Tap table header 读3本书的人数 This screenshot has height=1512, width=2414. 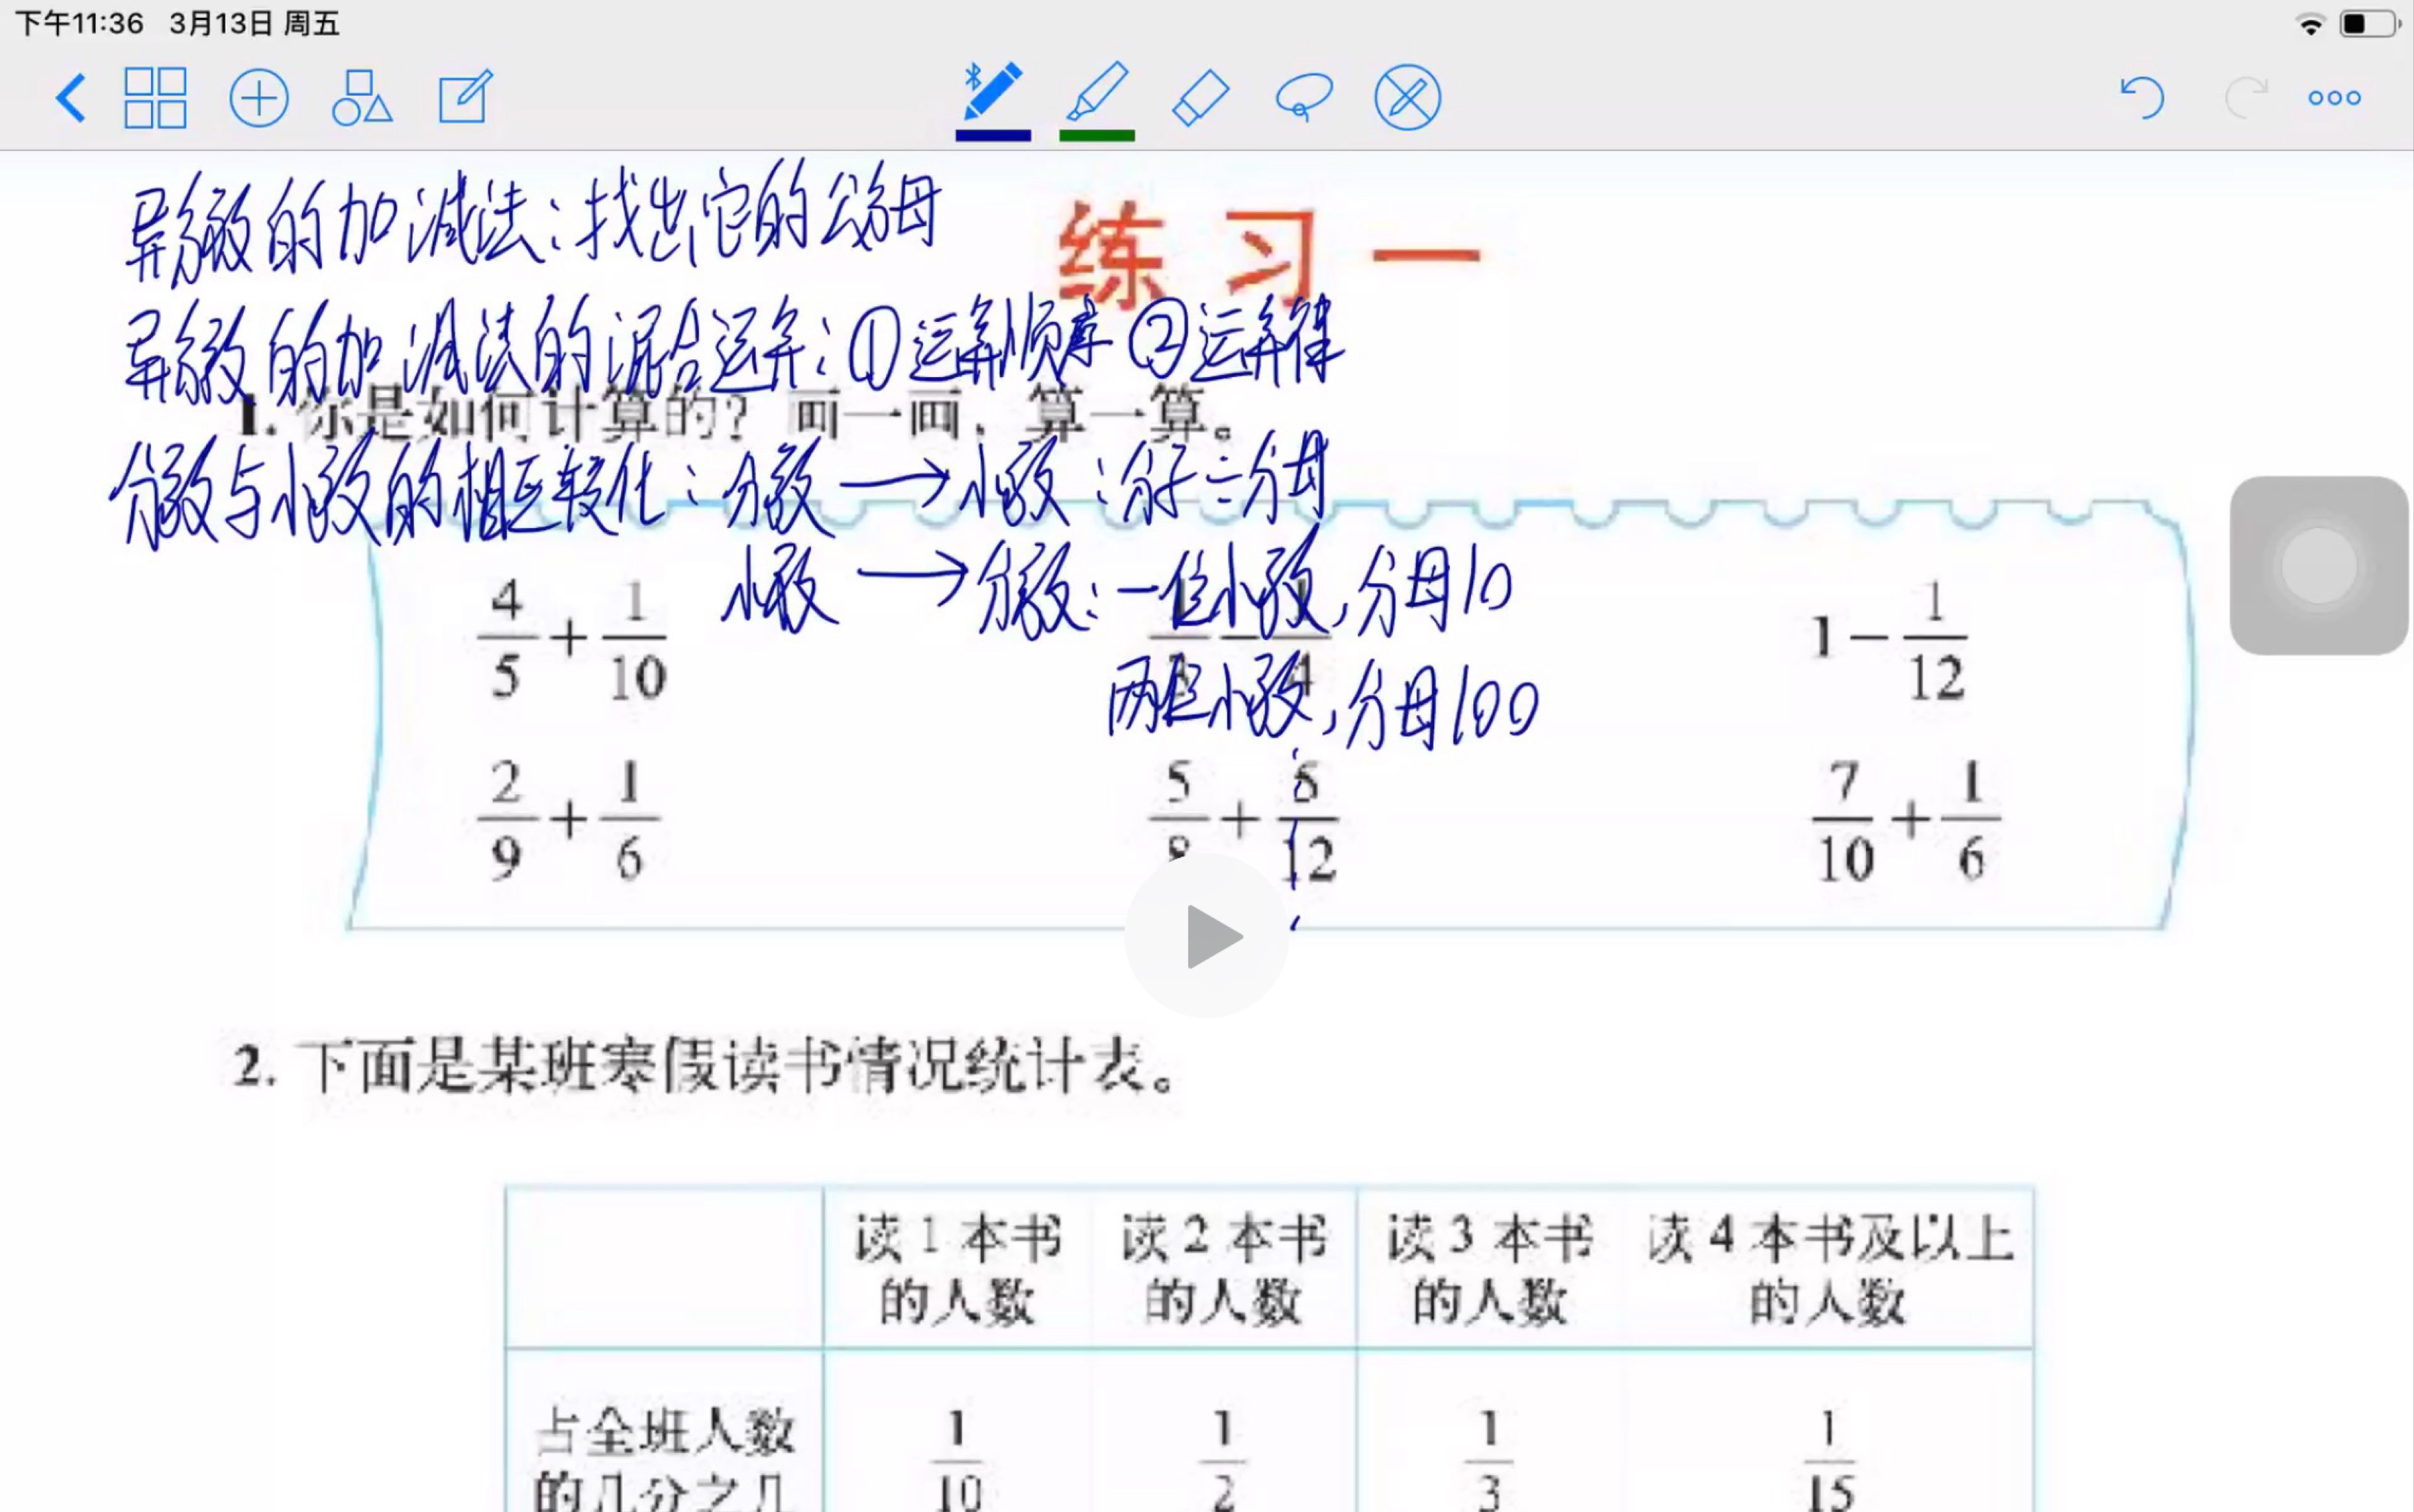click(x=1489, y=1269)
